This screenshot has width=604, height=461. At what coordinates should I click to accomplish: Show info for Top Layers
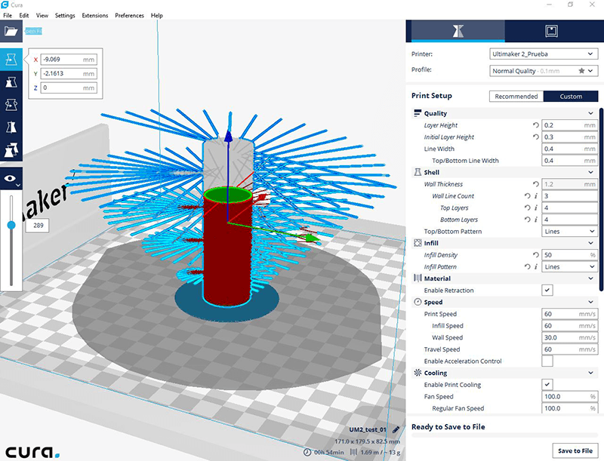pos(536,207)
